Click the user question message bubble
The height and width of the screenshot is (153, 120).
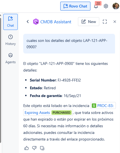click(x=69, y=44)
